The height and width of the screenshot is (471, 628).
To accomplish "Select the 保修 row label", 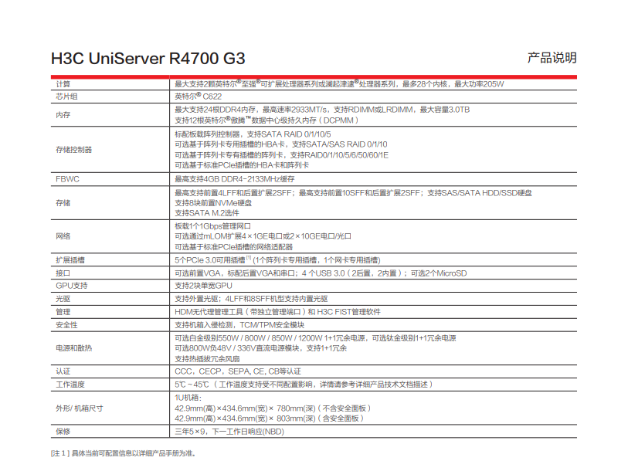I will point(63,432).
